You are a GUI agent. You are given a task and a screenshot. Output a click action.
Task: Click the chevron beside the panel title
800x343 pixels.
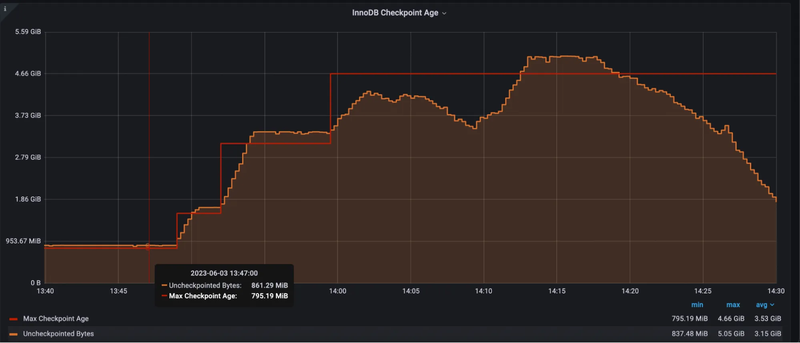click(x=444, y=13)
